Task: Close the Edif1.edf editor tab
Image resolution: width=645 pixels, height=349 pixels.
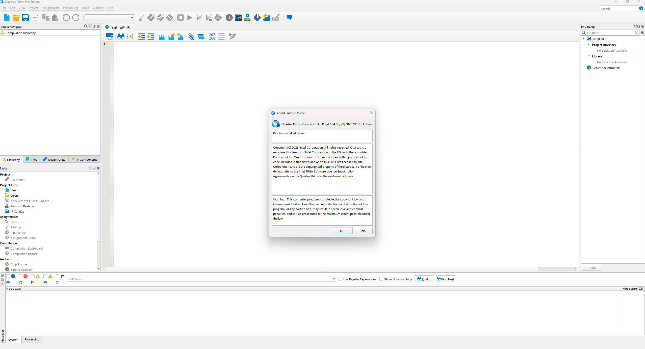Action: coord(128,27)
